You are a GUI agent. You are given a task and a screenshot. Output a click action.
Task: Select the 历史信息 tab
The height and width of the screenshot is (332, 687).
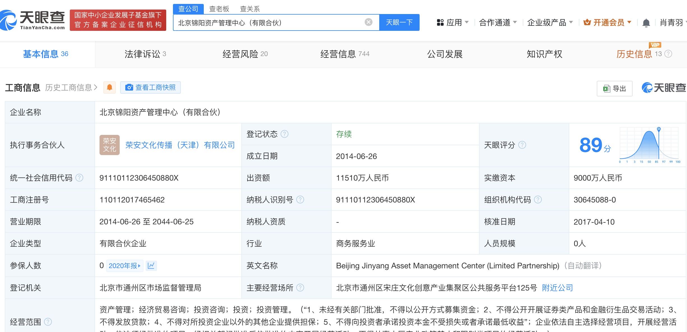coord(639,54)
